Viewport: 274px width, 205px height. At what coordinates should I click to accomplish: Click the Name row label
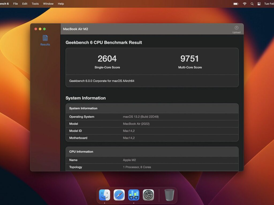coord(73,160)
